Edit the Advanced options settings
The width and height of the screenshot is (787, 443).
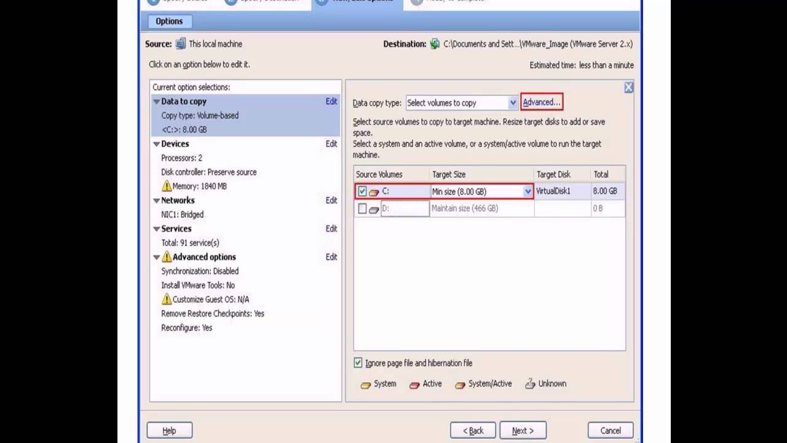331,257
